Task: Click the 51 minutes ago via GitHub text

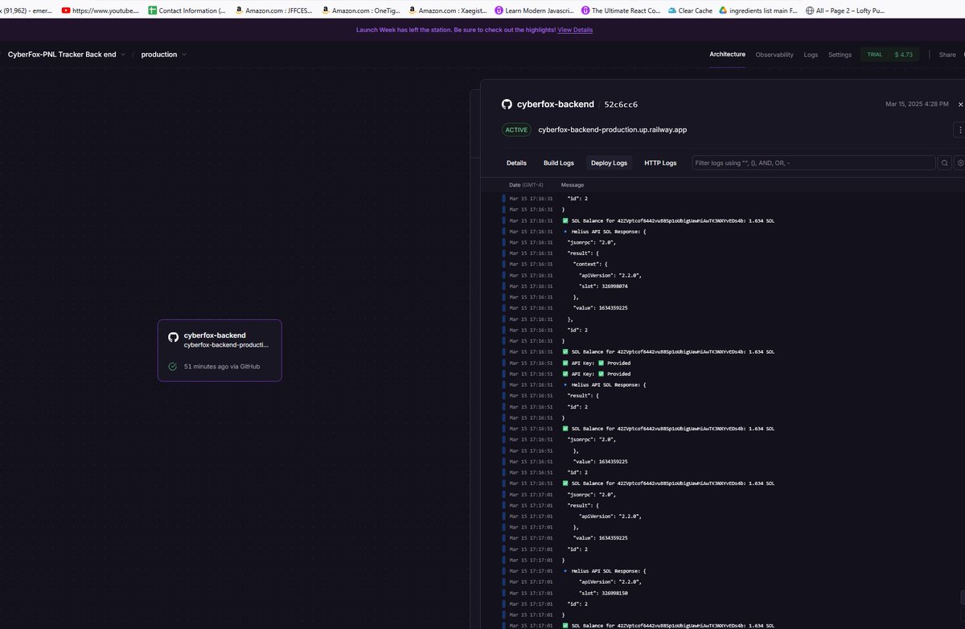Action: [222, 366]
